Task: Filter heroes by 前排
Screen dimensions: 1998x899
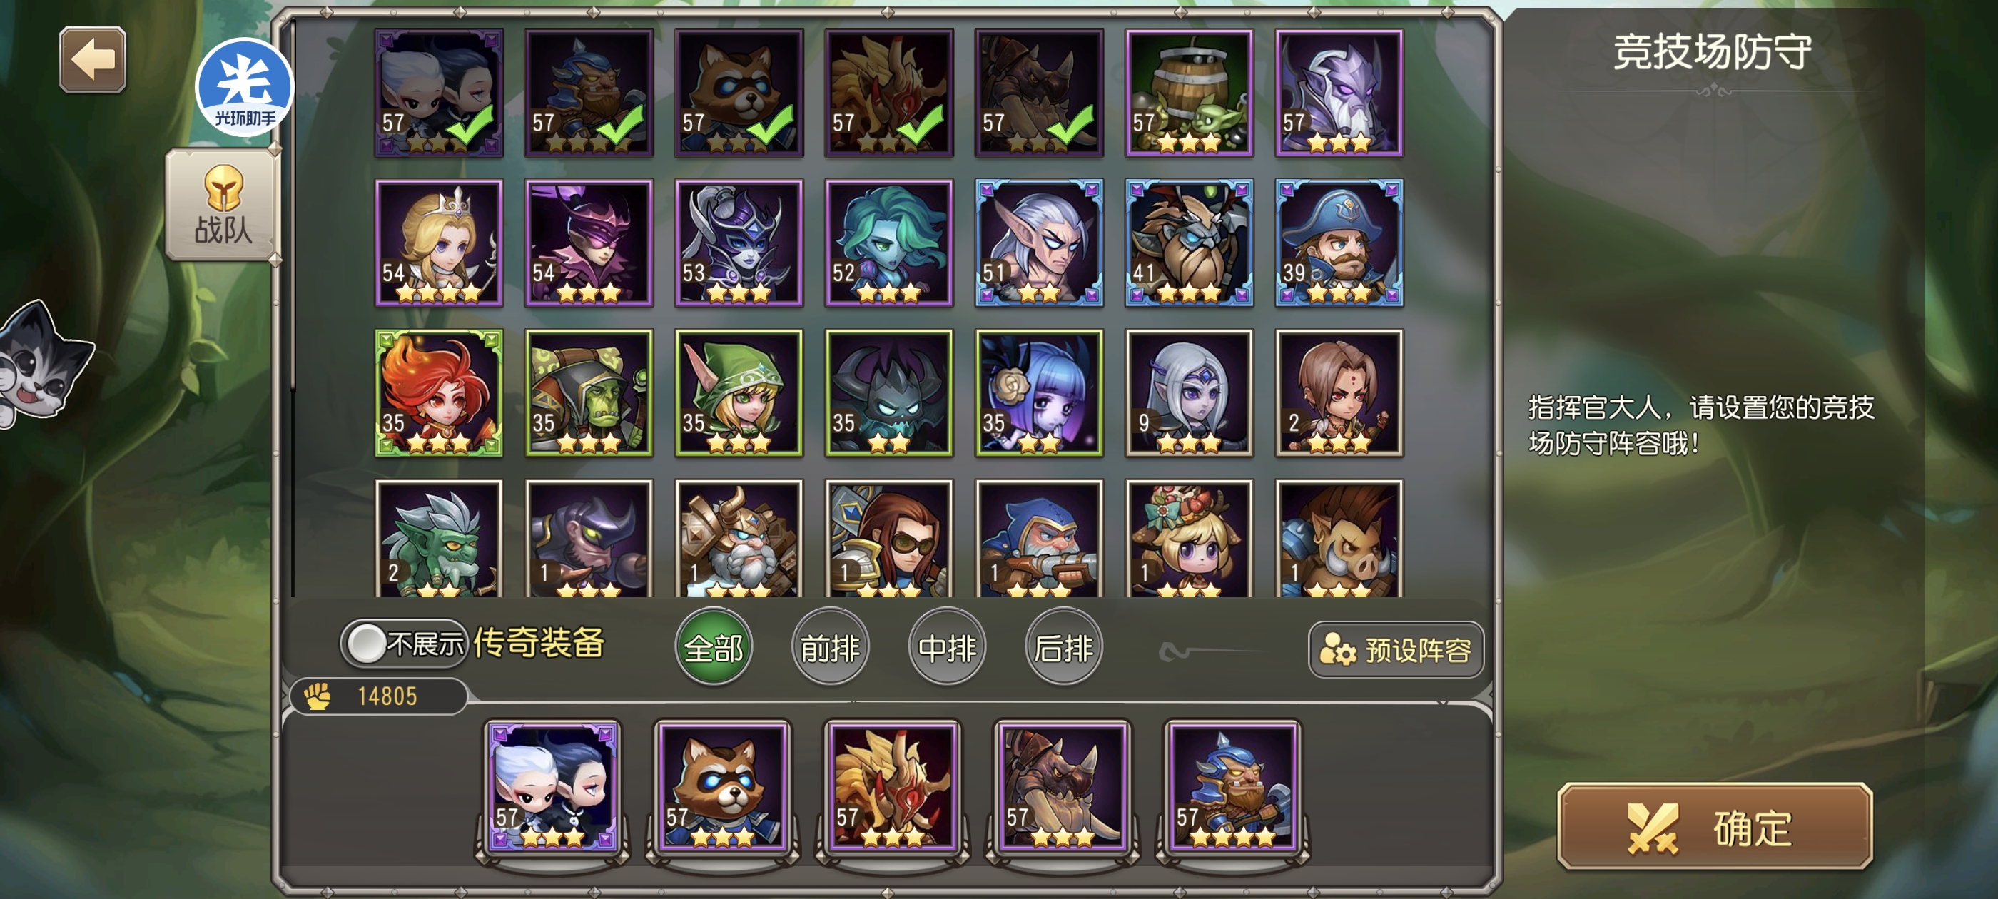Action: pos(830,647)
